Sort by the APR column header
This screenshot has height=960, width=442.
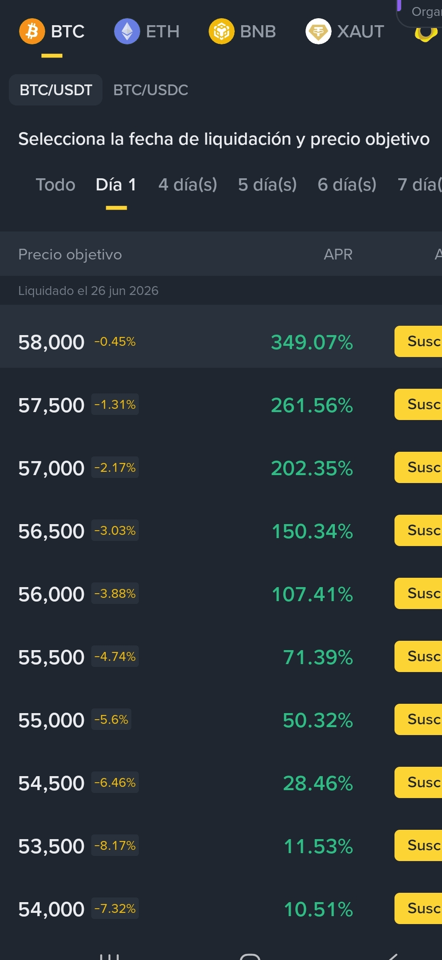point(338,254)
